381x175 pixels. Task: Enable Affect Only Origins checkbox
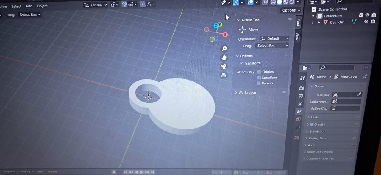(259, 72)
